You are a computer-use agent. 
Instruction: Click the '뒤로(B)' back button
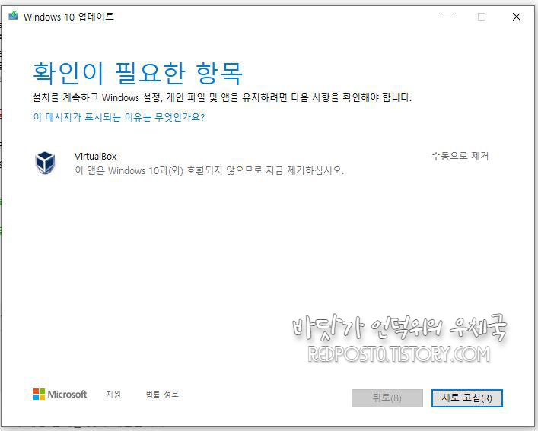[387, 398]
